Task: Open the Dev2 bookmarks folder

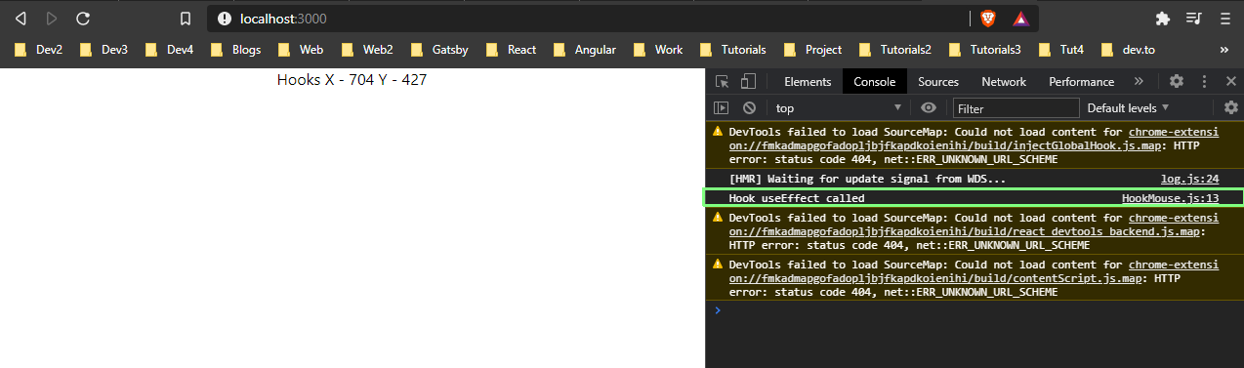Action: [38, 50]
